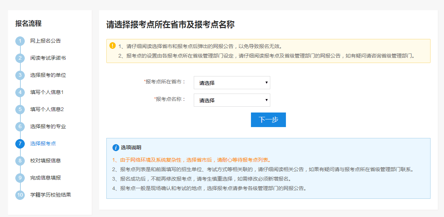Go to the 校对填报信息 step
444x217 pixels.
coord(46,161)
